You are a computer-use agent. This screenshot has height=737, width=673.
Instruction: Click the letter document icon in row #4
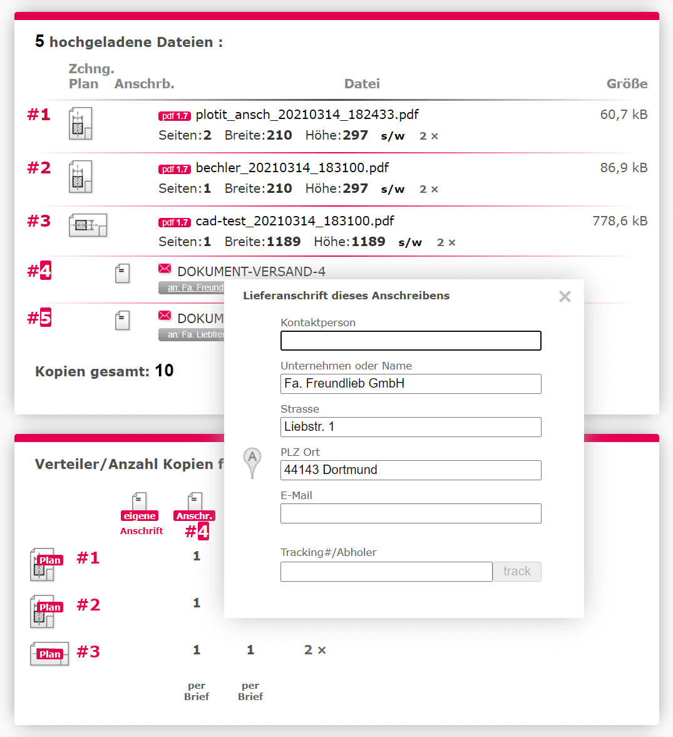click(x=123, y=274)
